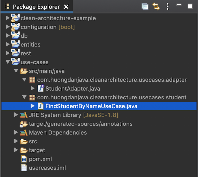The image size is (198, 177).
Task: Select the Package Explorer tab
Action: point(36,7)
